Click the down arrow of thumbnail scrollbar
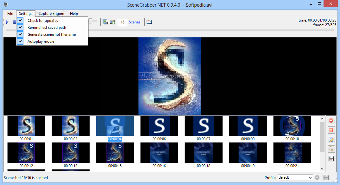 coord(322,169)
